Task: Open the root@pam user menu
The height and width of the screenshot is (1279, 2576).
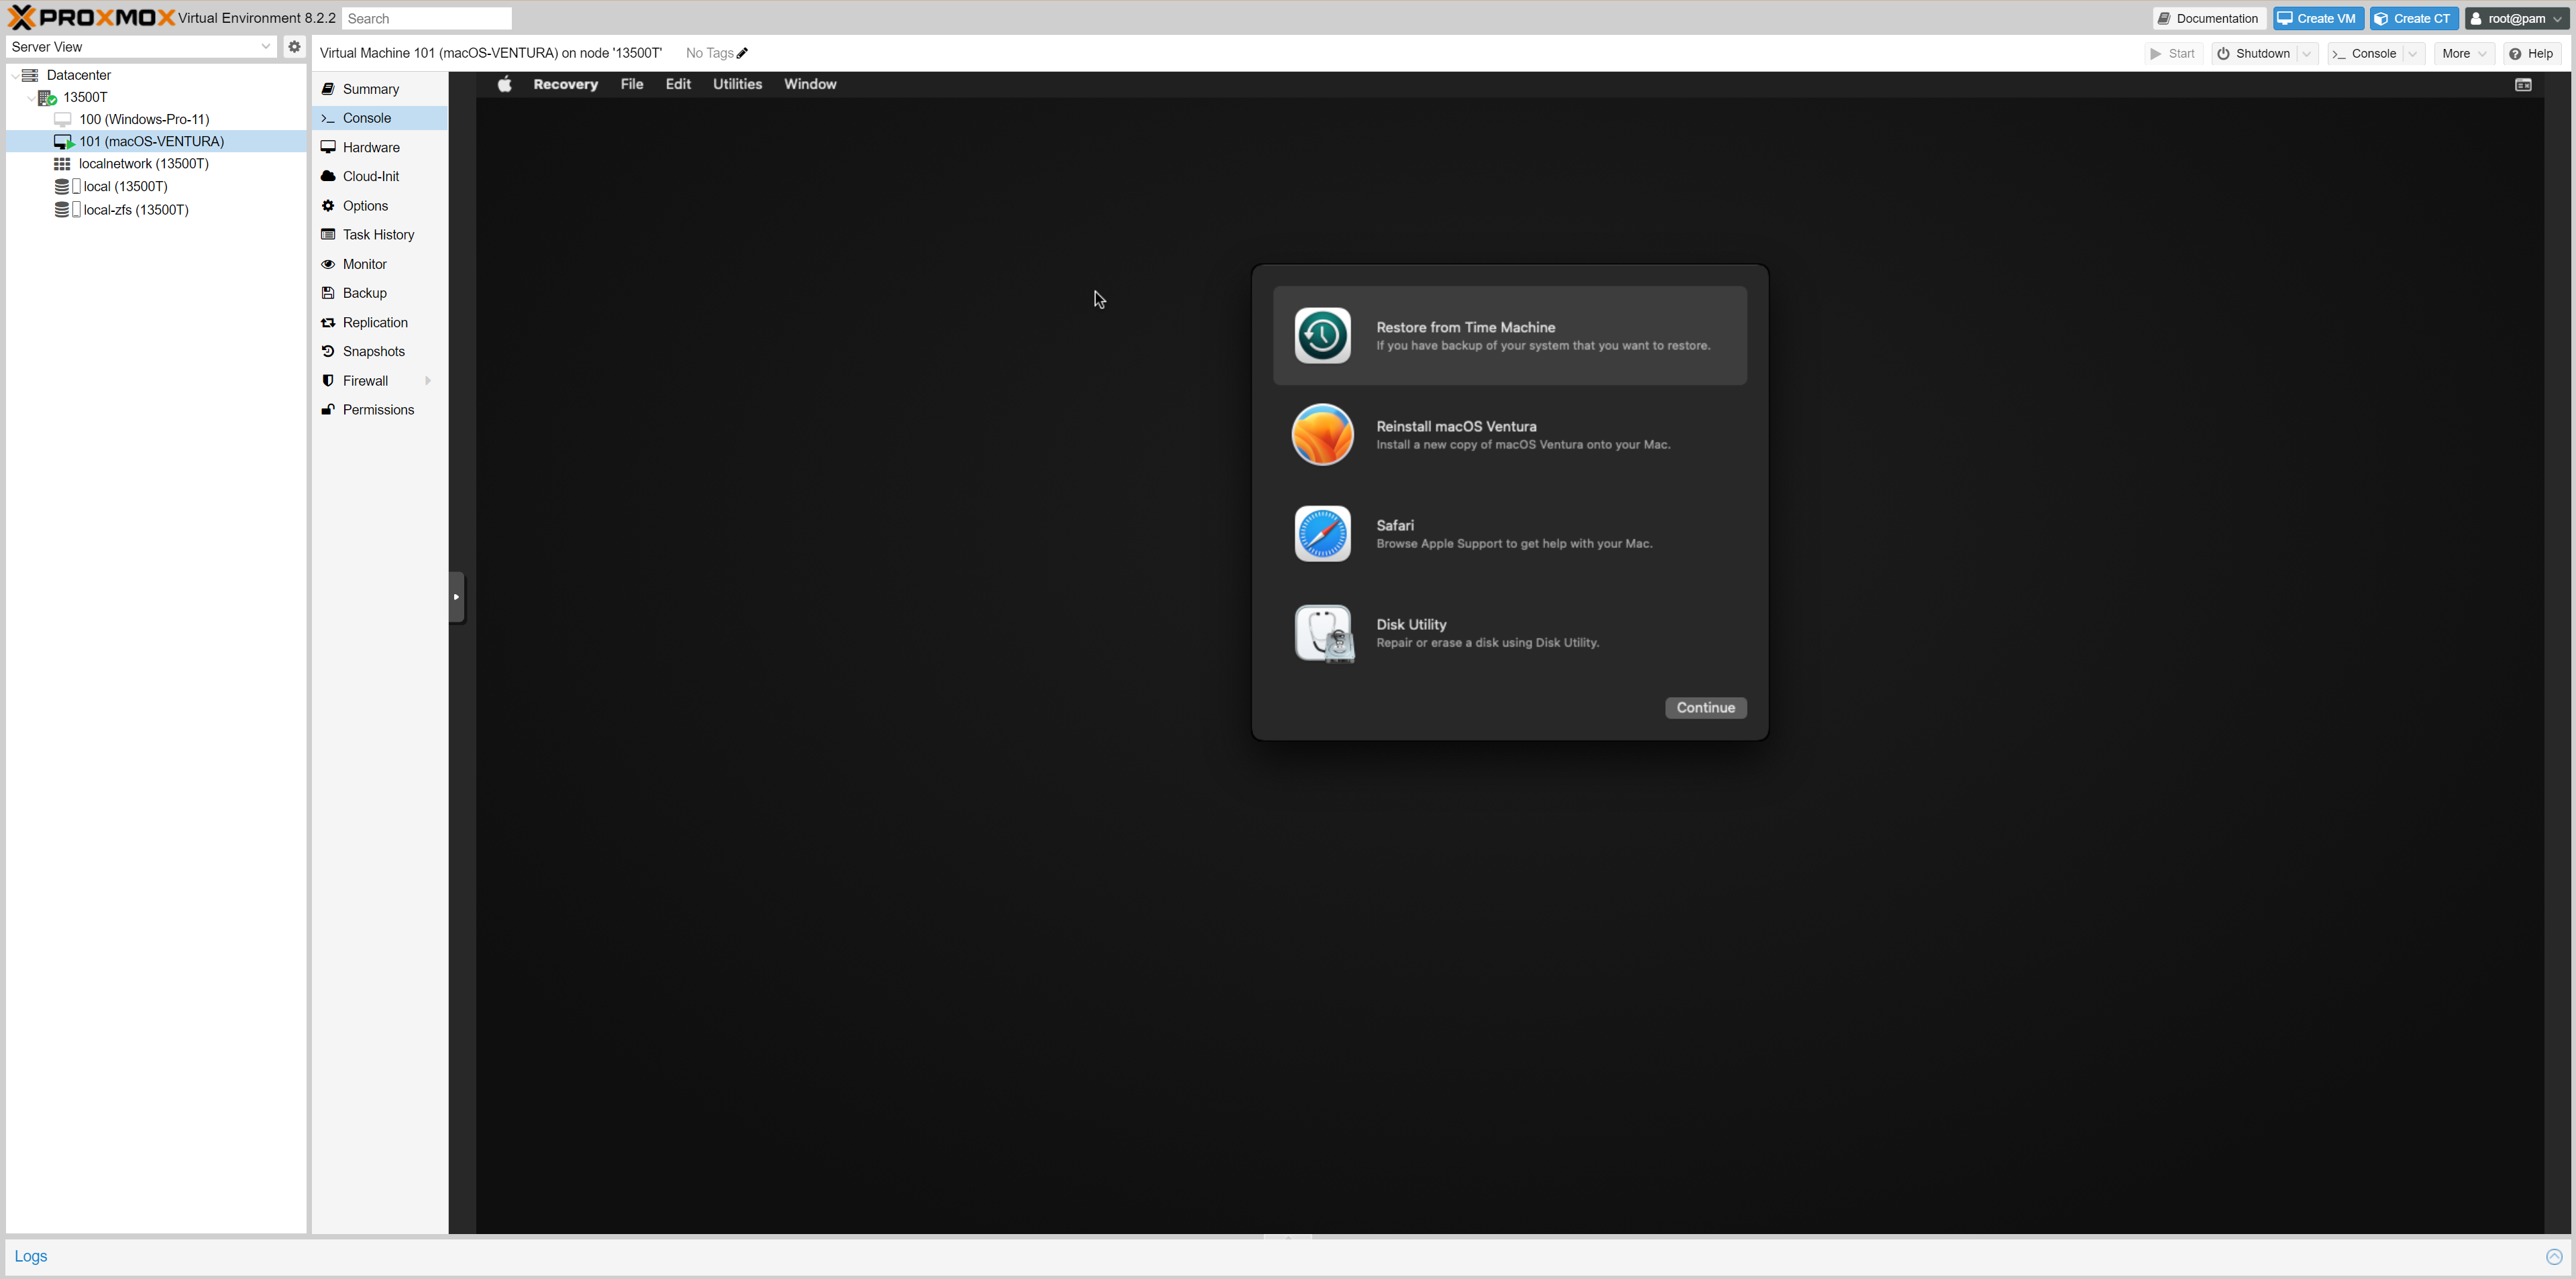Action: tap(2516, 18)
